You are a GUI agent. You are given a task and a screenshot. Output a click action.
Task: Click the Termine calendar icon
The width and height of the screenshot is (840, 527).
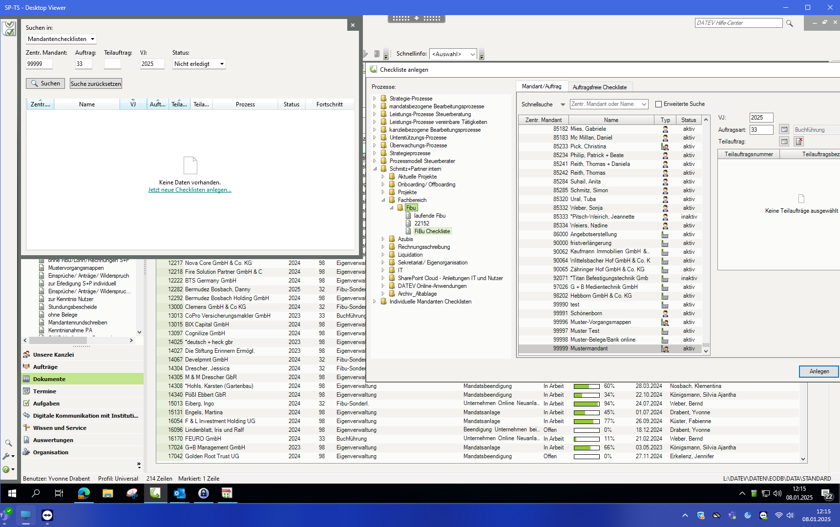pos(26,391)
